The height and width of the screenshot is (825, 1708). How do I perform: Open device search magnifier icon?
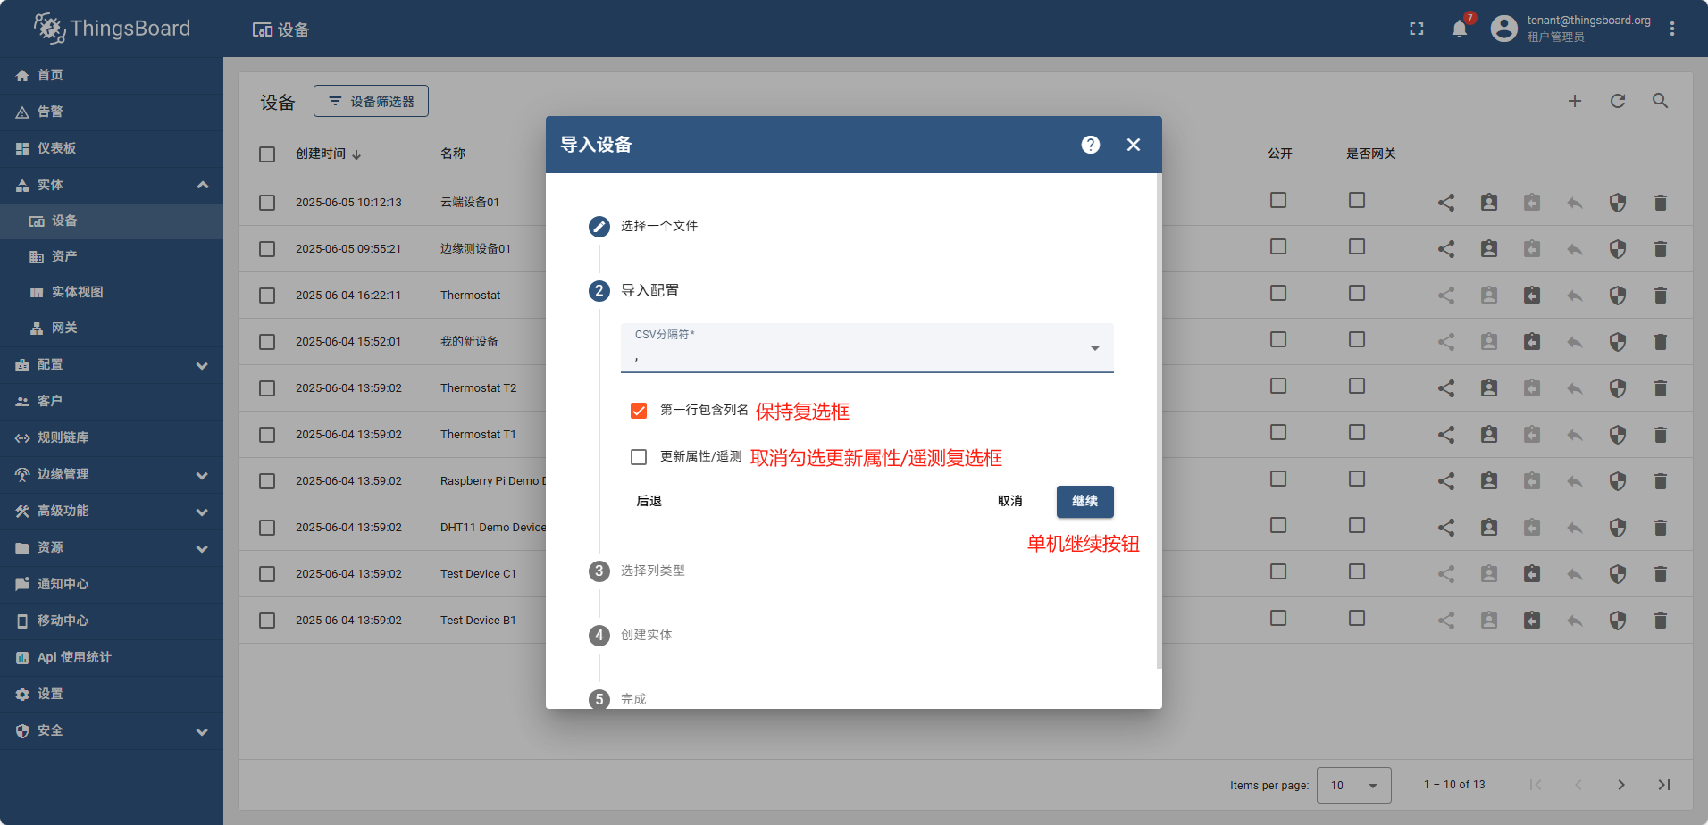[x=1660, y=102]
